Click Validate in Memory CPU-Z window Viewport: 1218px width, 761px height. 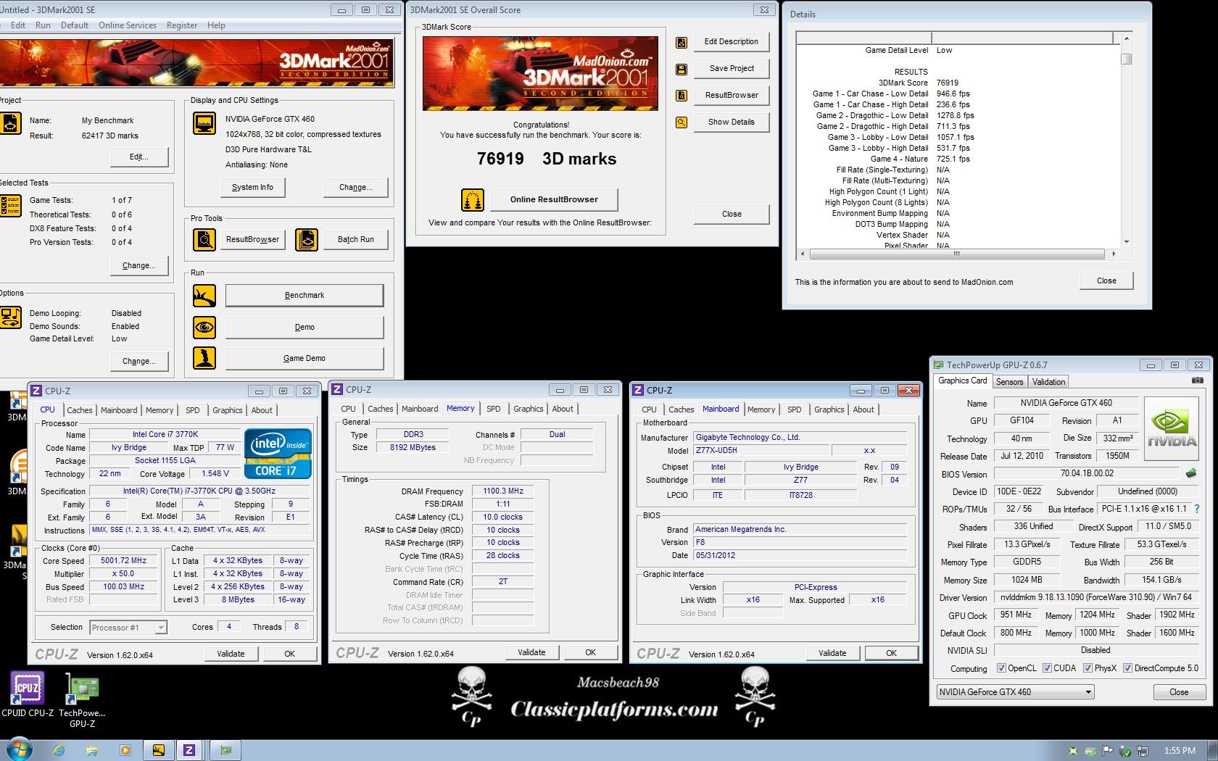coord(531,652)
